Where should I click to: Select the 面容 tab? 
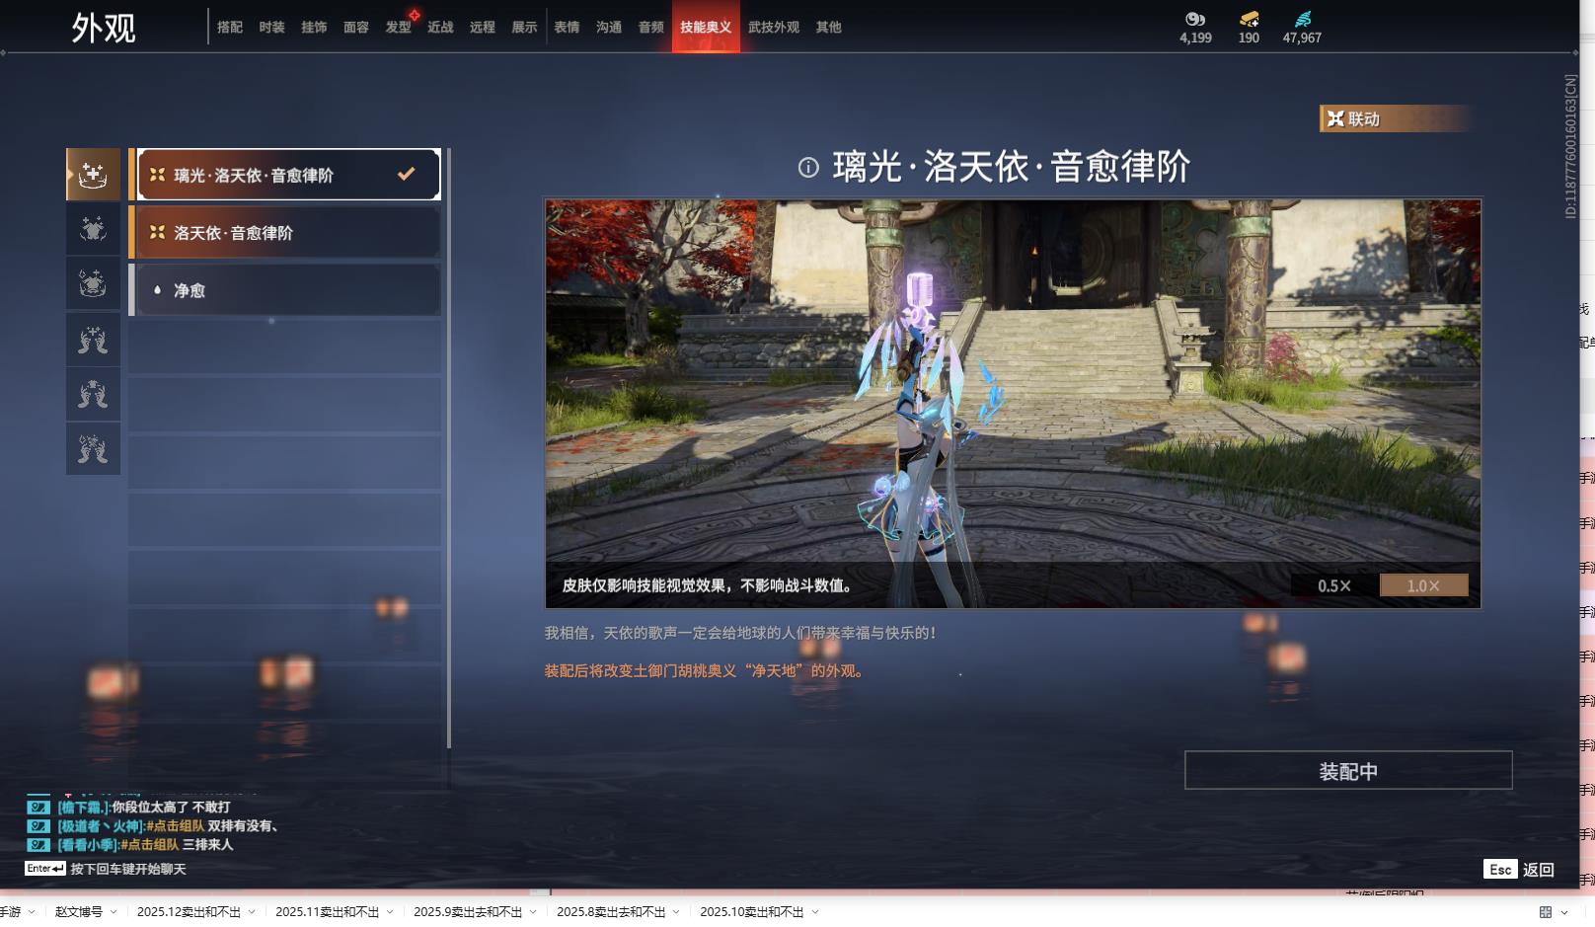pos(356,28)
